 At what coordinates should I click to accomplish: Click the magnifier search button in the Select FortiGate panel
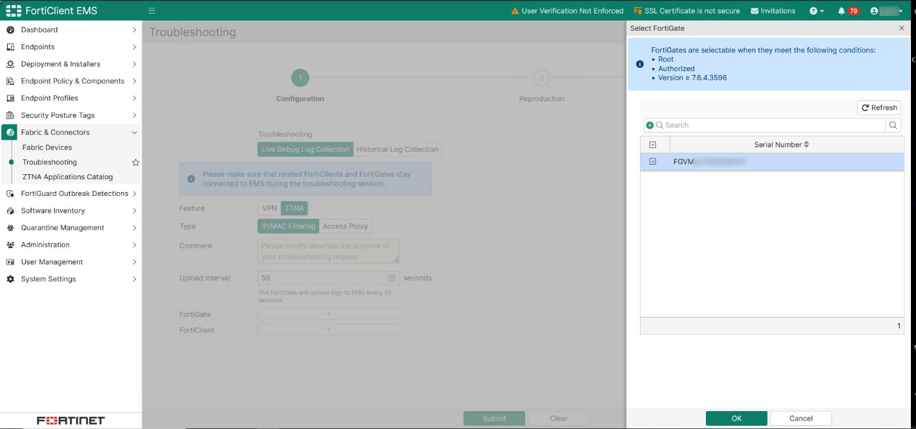[x=894, y=125]
